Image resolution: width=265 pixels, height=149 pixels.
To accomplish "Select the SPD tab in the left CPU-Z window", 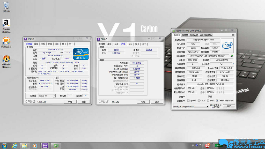I will pyautogui.click(x=57, y=44).
